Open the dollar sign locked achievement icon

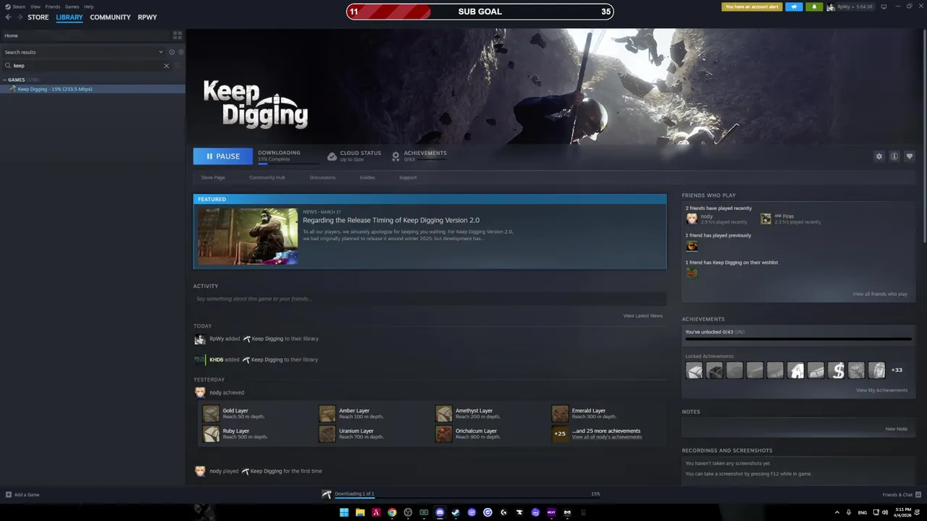[836, 370]
